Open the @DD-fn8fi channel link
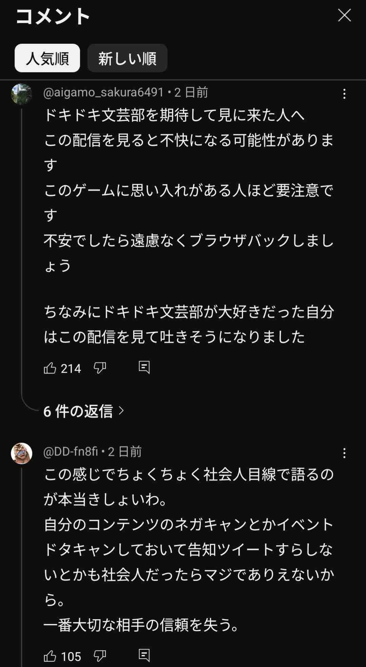 (x=70, y=451)
